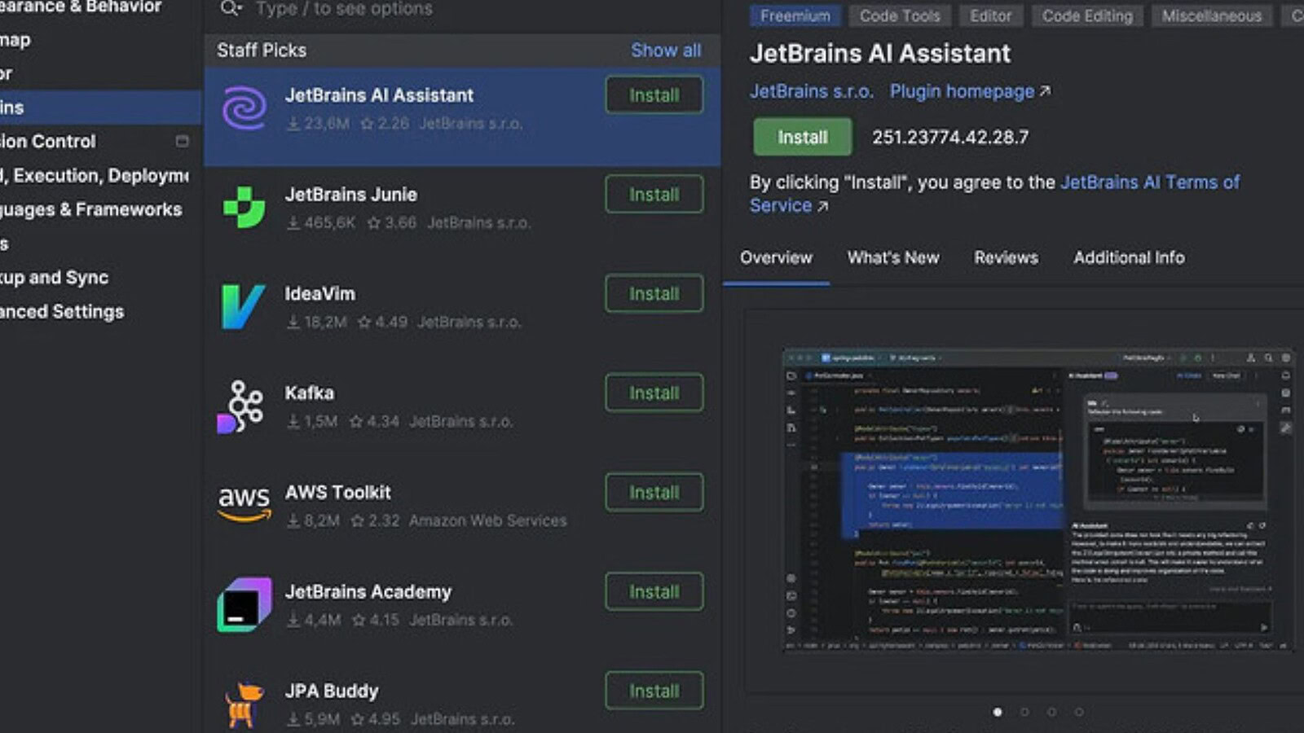Install JetBrains AI Assistant from the list

click(x=654, y=95)
